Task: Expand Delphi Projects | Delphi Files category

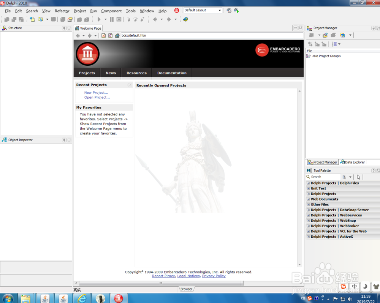Action: (308, 183)
